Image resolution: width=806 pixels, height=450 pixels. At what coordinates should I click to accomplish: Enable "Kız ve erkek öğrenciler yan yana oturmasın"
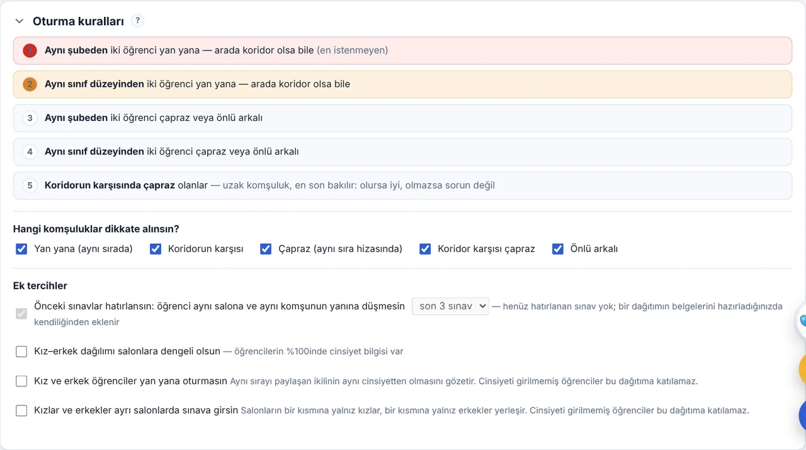pyautogui.click(x=21, y=381)
